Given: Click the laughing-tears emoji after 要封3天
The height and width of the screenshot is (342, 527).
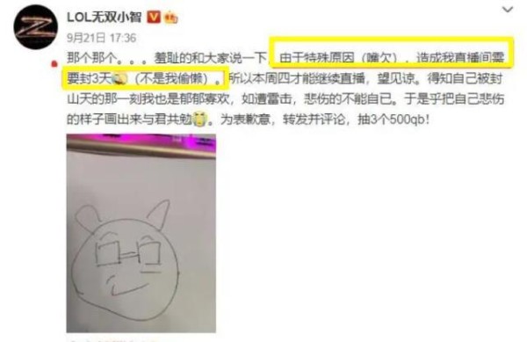Looking at the screenshot, I should coord(120,78).
